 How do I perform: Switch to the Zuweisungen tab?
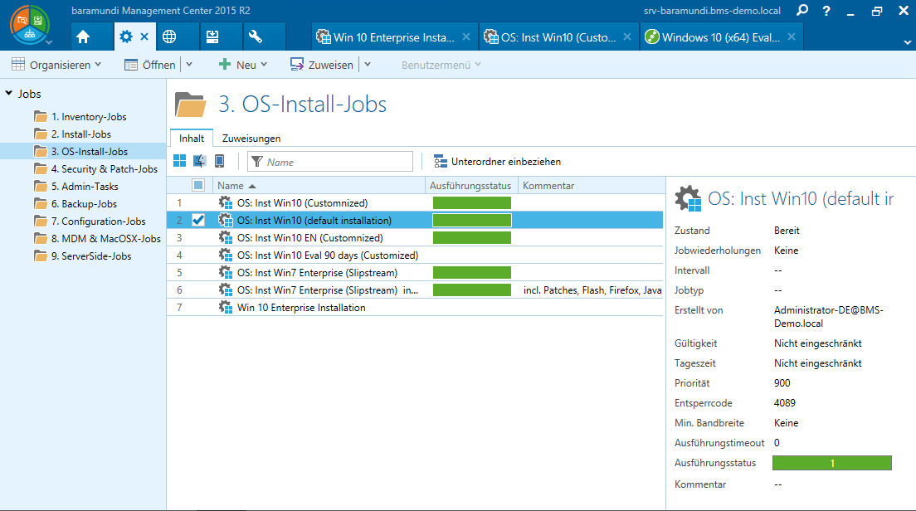point(251,138)
